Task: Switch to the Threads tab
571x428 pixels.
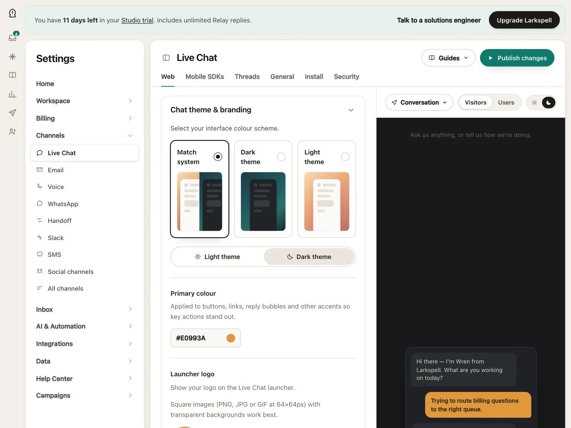Action: [247, 77]
